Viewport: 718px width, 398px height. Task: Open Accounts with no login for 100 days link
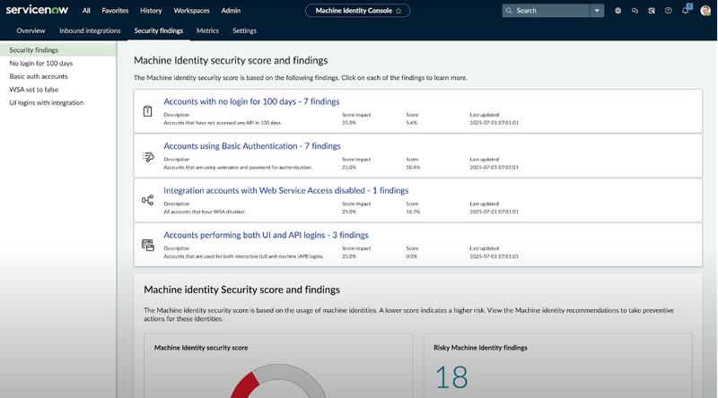[251, 101]
